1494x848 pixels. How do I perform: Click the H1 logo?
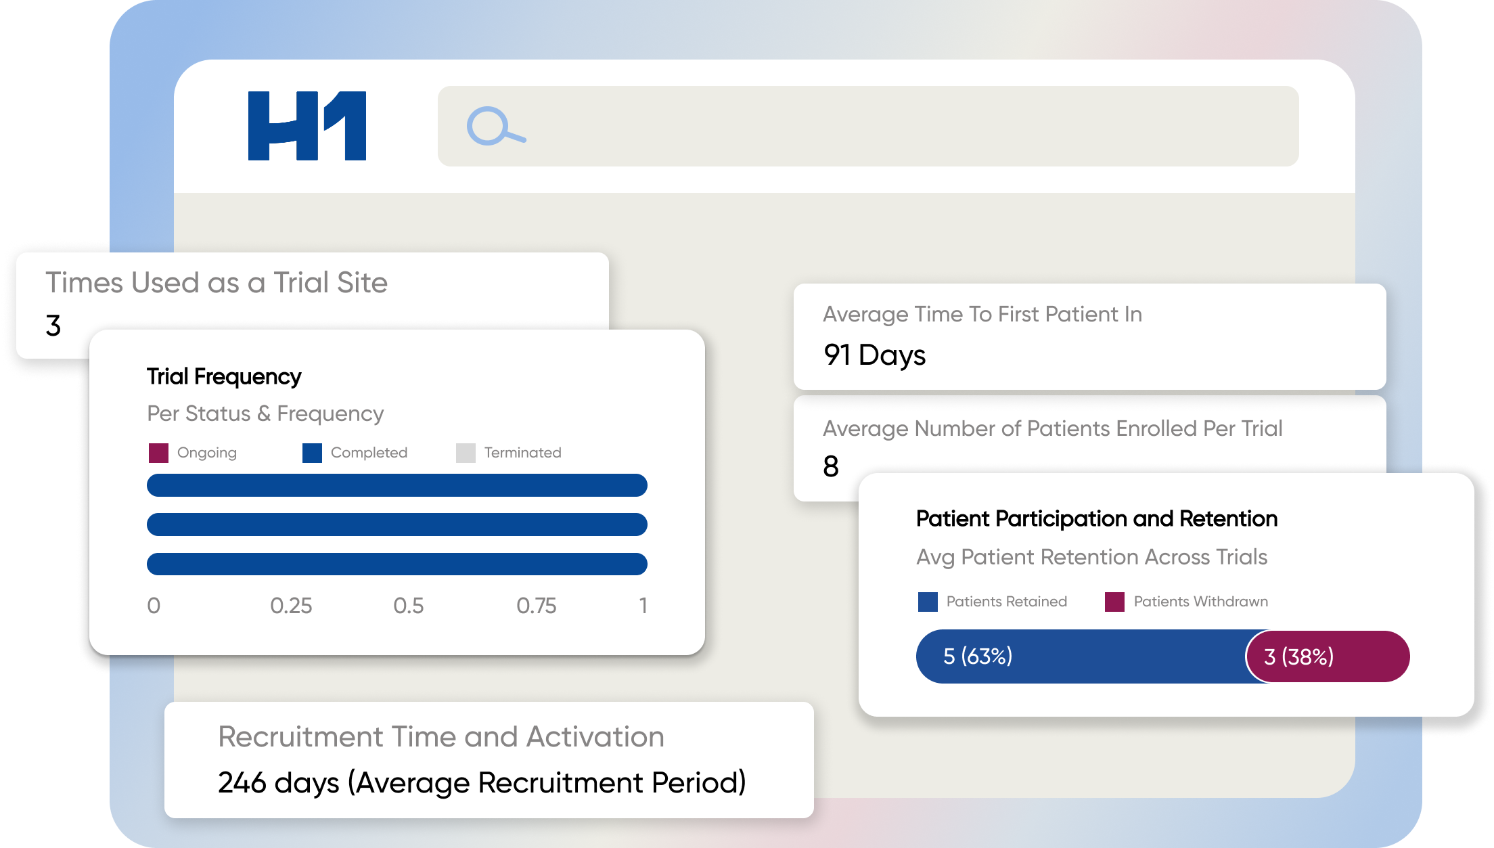pyautogui.click(x=308, y=126)
